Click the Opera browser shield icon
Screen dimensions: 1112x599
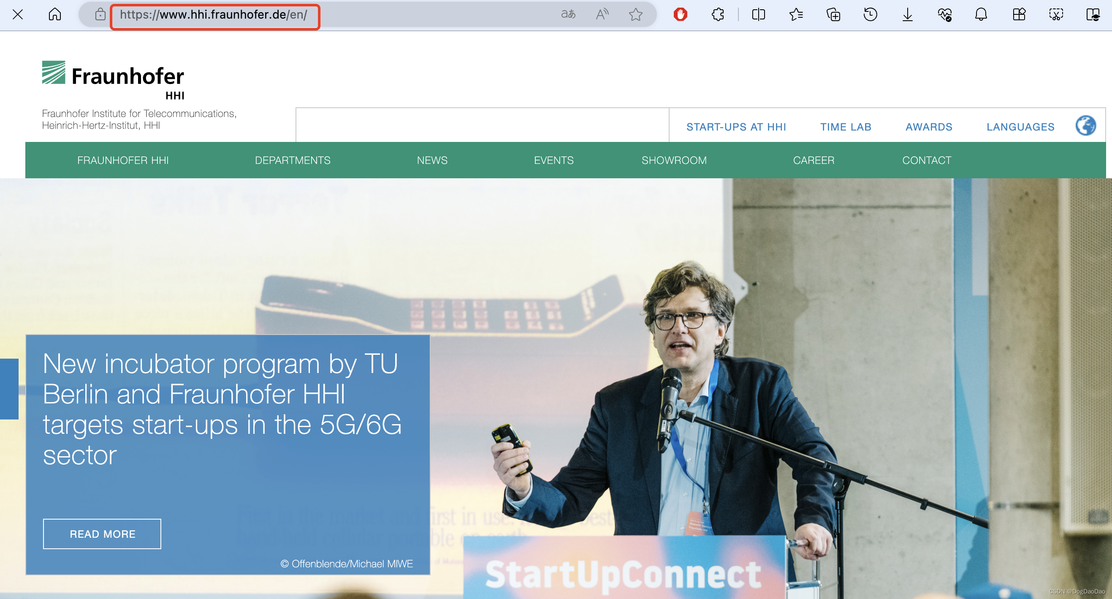click(679, 14)
